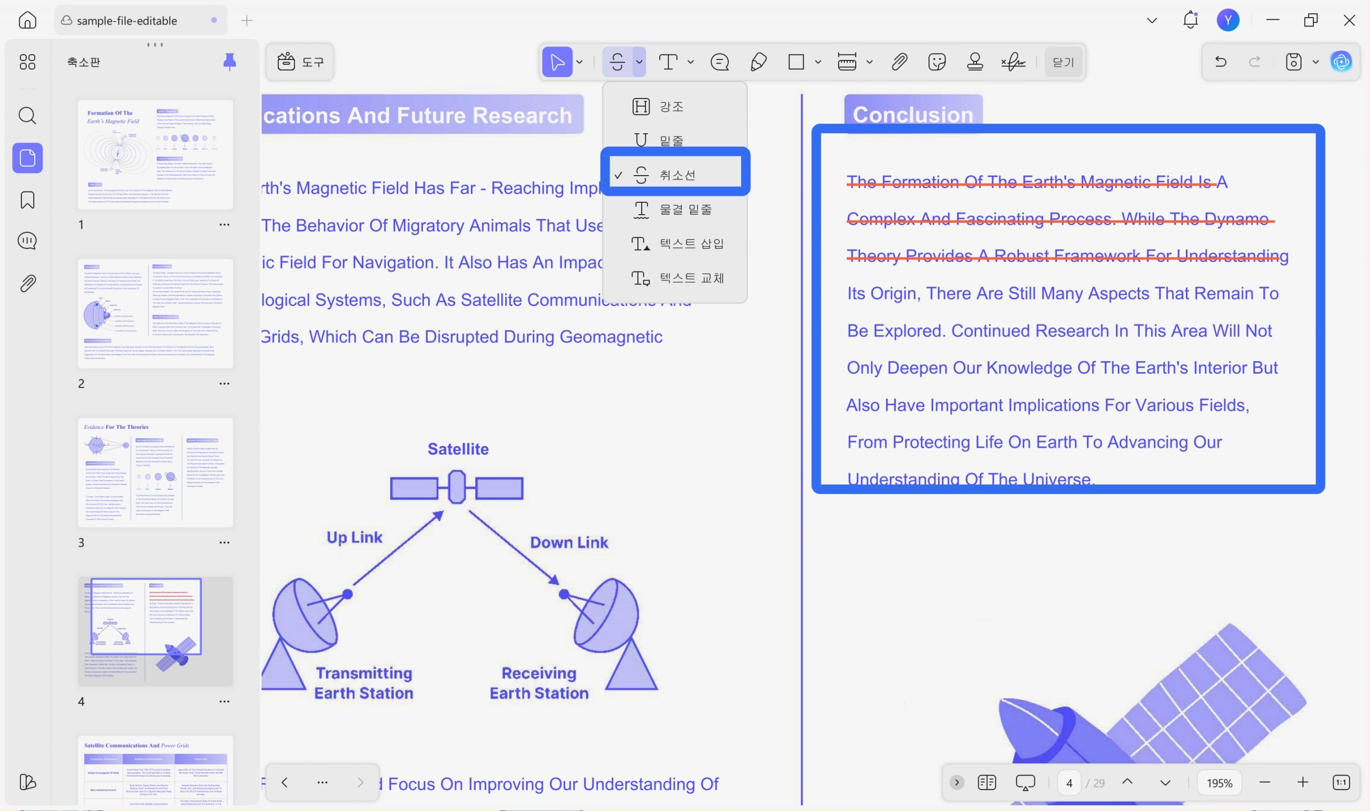Open the 195% zoom level box
The image size is (1370, 811).
[1219, 783]
